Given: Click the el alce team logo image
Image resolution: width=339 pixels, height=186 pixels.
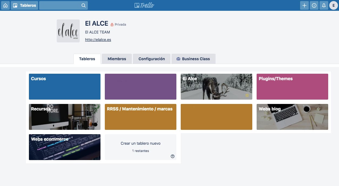Looking at the screenshot, I should coord(68,31).
